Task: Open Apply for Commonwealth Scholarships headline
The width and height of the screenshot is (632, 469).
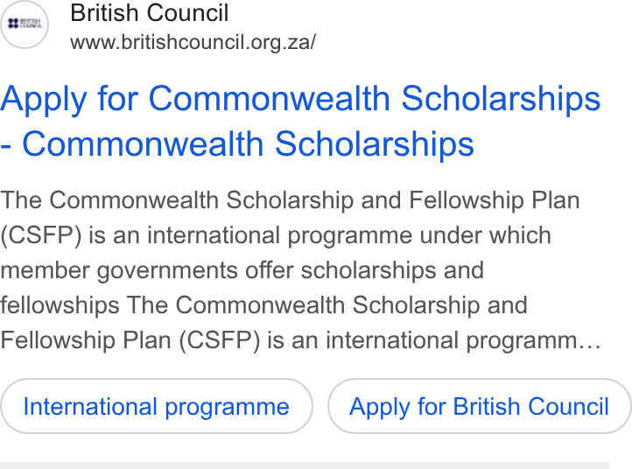Action: [300, 122]
